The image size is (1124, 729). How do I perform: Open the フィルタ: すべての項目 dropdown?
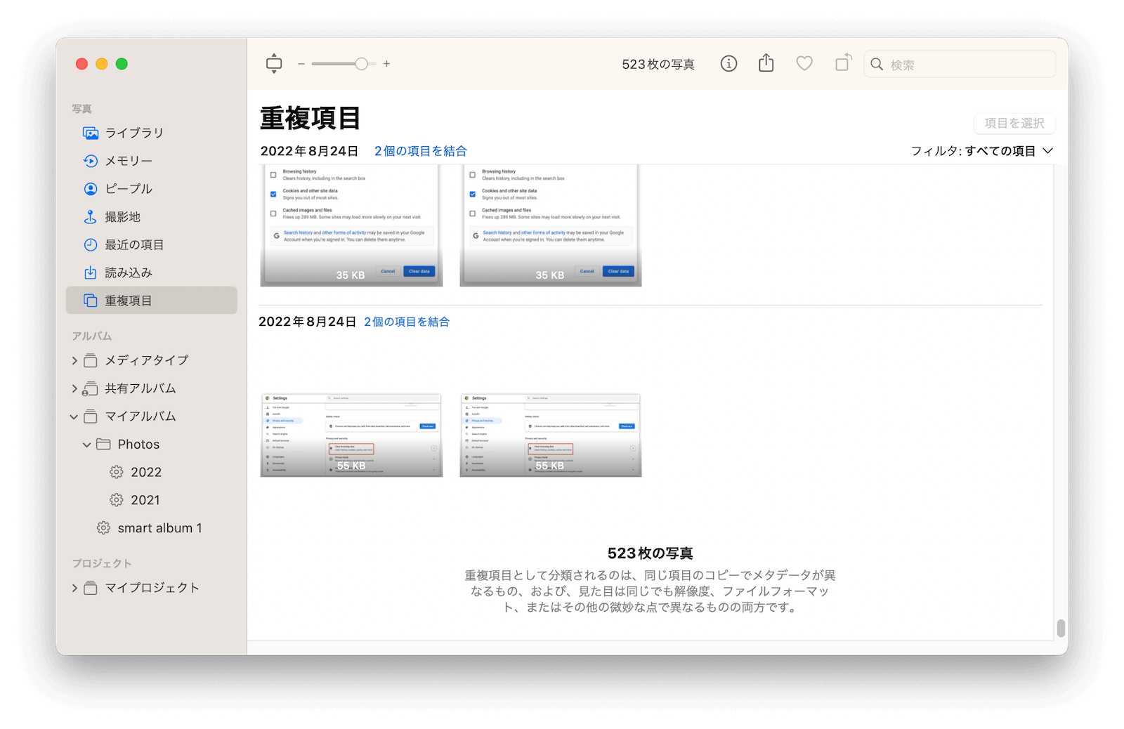[982, 151]
